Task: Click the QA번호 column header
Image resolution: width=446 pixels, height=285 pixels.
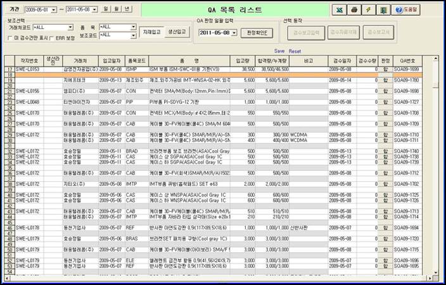Action: [407, 61]
